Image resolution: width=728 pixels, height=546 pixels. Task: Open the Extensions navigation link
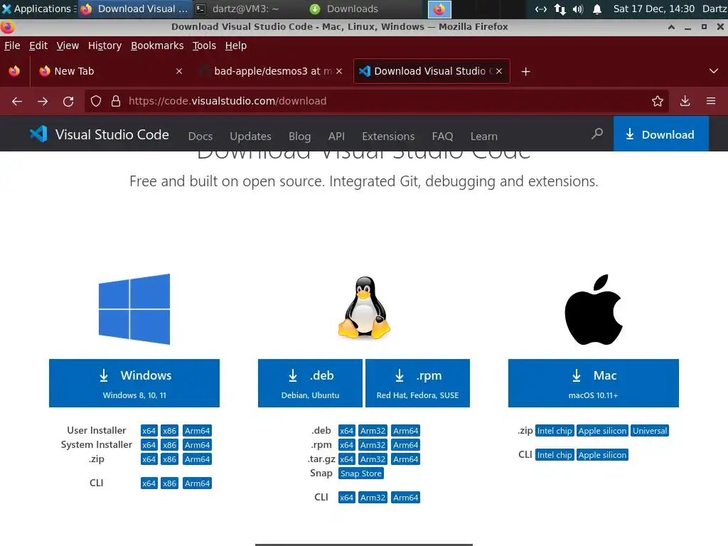tap(388, 136)
